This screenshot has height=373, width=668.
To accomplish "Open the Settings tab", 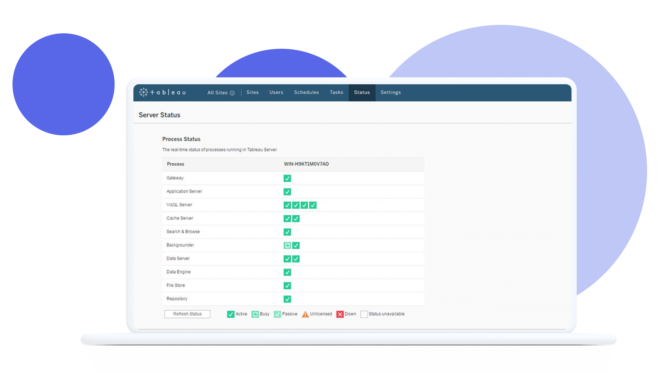I will tap(391, 93).
